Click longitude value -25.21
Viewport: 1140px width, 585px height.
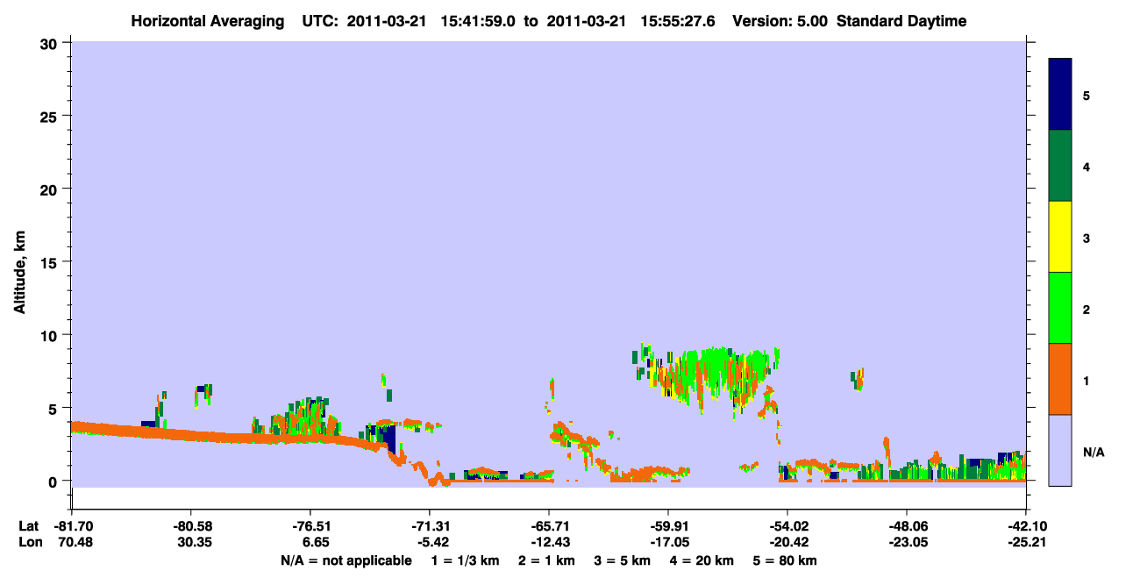coord(1026,542)
